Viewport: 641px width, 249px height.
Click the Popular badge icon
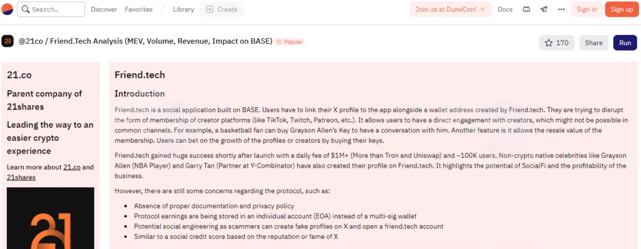click(x=279, y=42)
